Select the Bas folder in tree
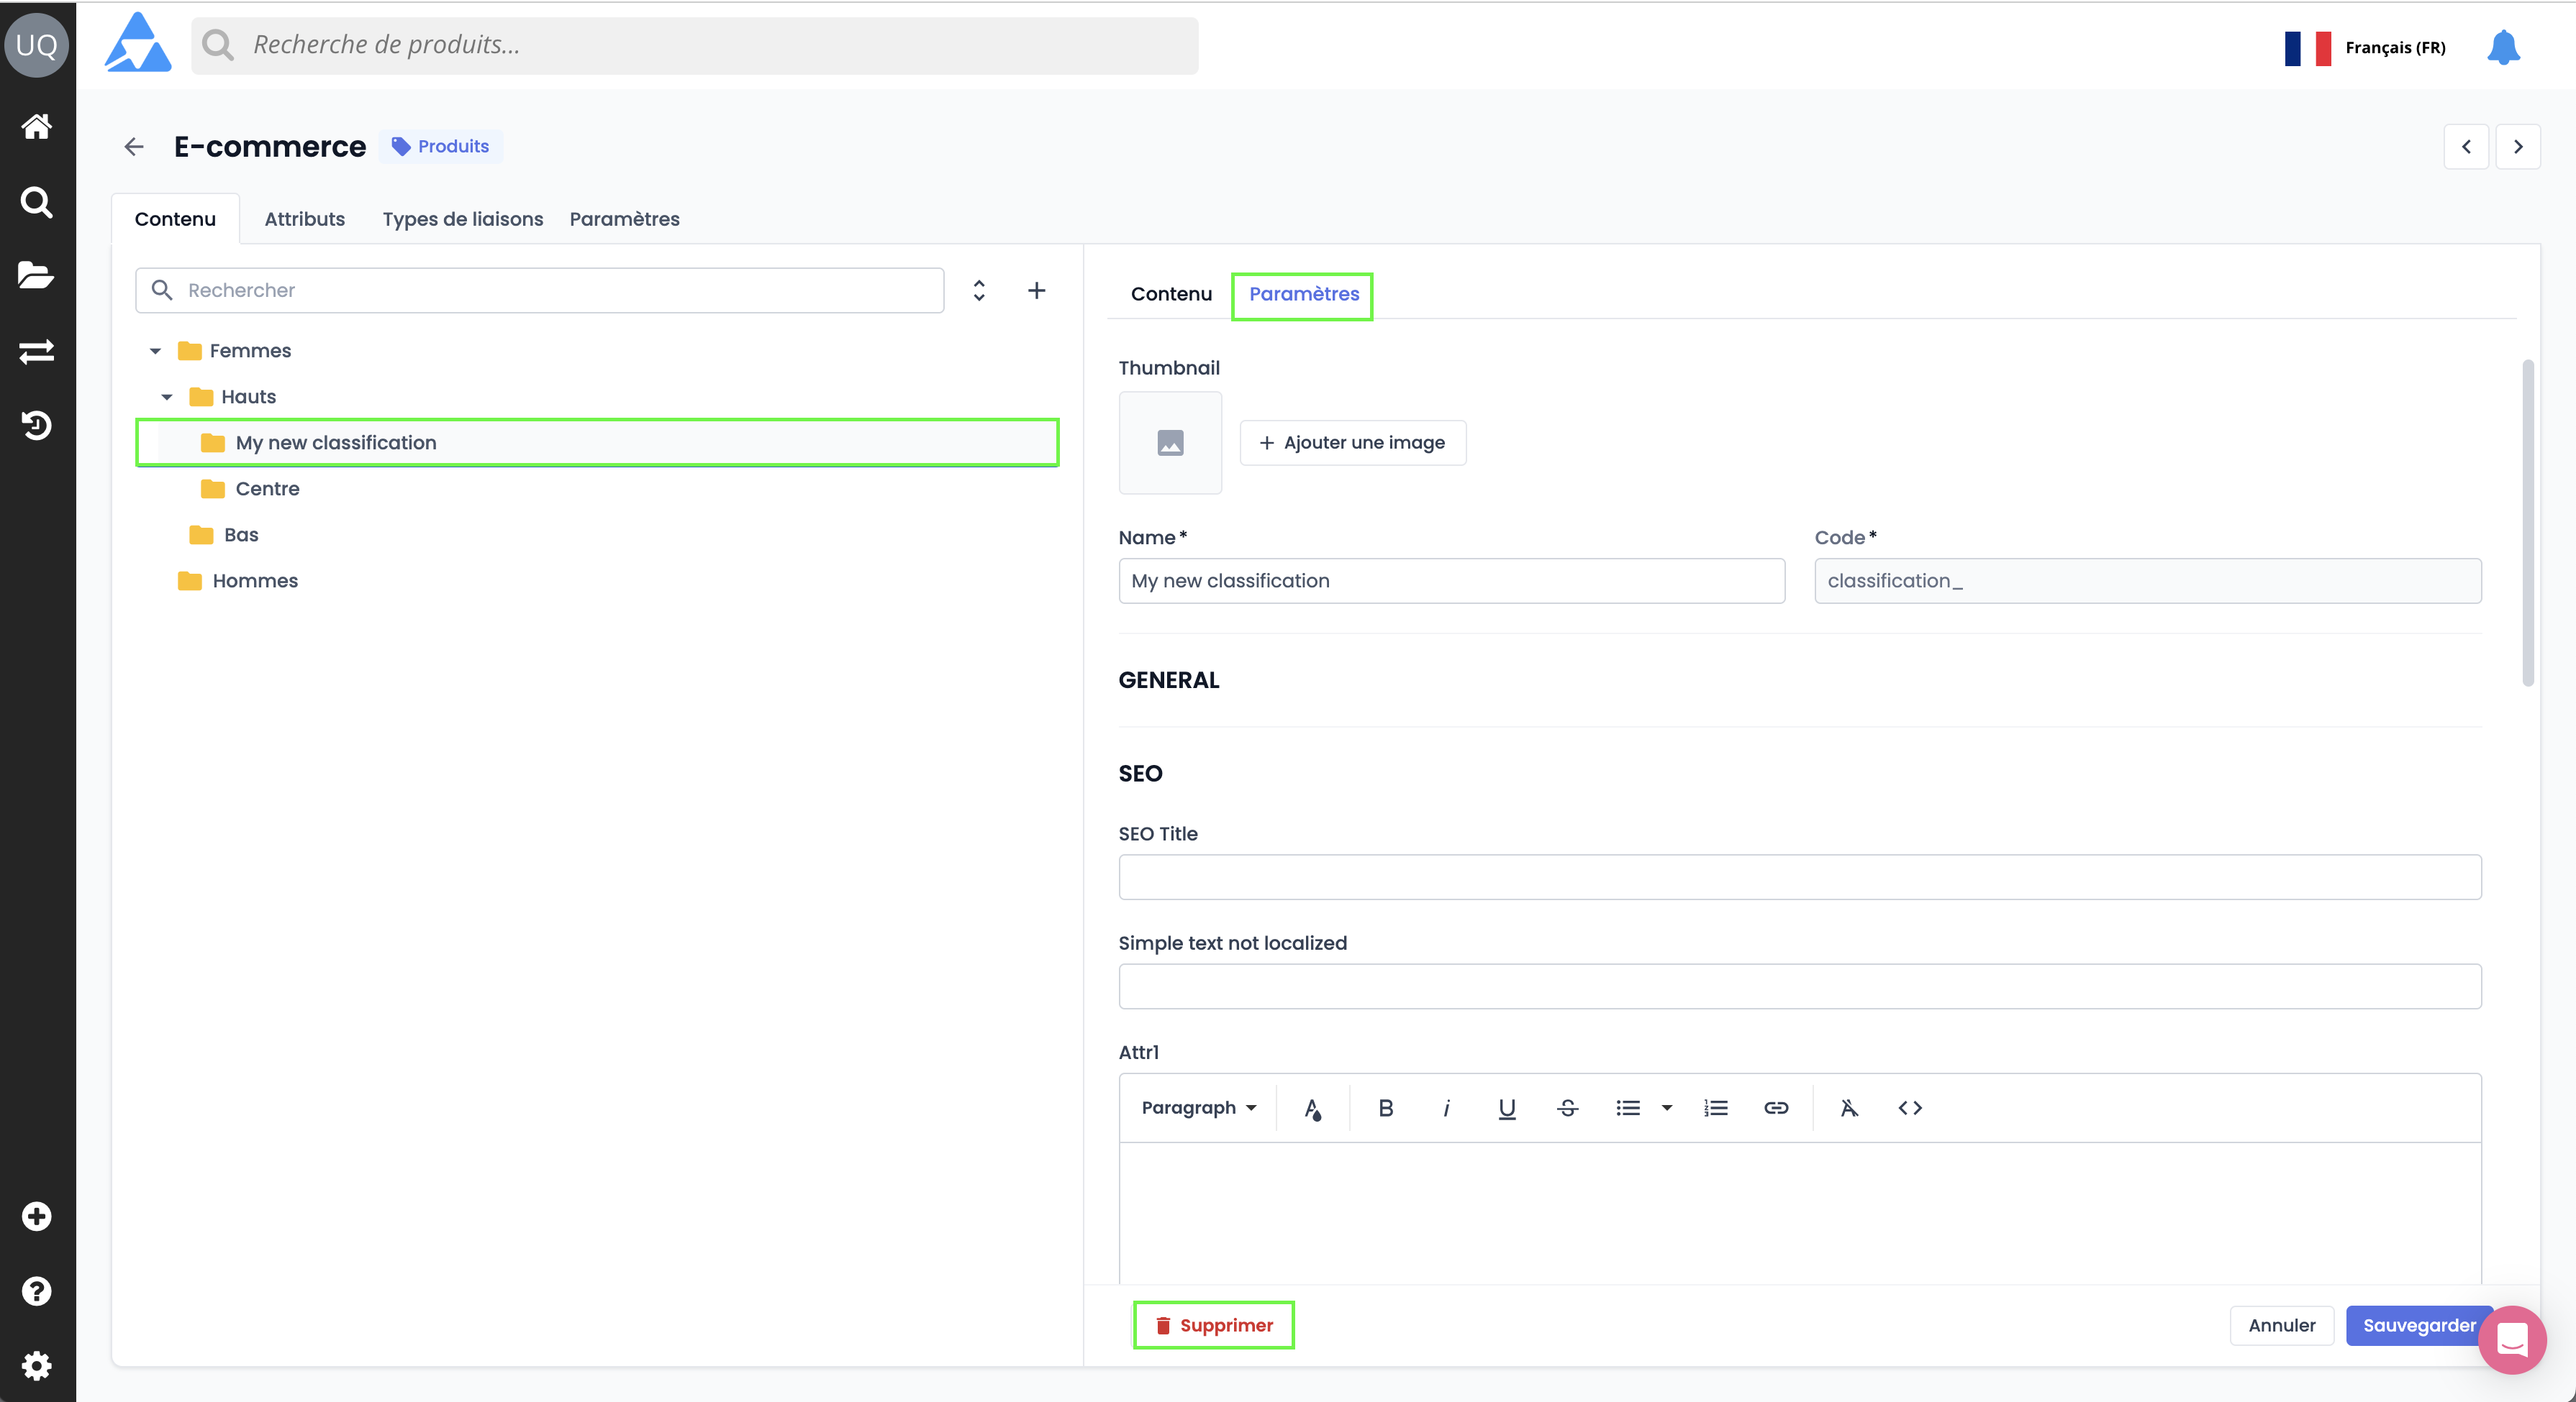This screenshot has height=1402, width=2576. pyautogui.click(x=241, y=535)
